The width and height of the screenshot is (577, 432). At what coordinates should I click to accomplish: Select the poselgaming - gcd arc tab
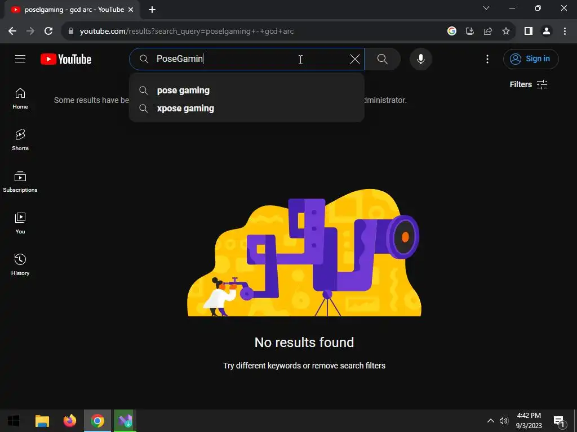coord(72,10)
